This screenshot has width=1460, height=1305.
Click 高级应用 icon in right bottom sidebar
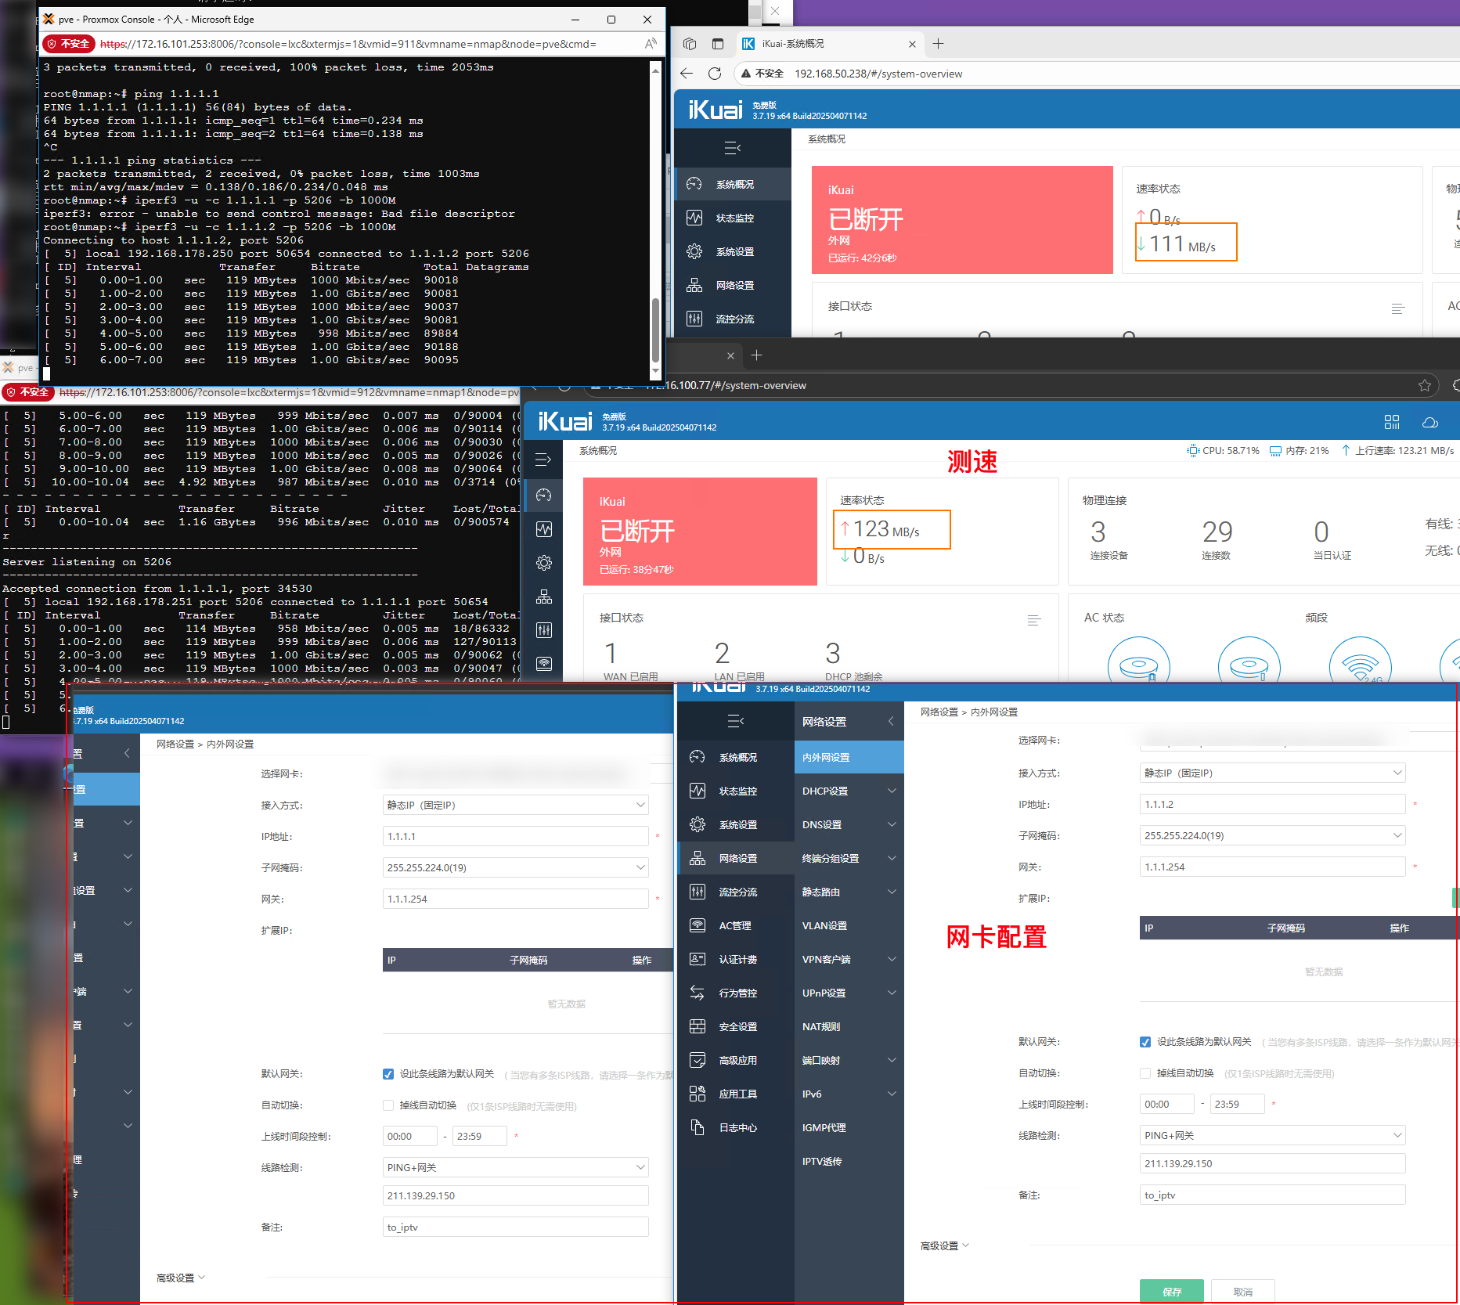click(698, 1060)
